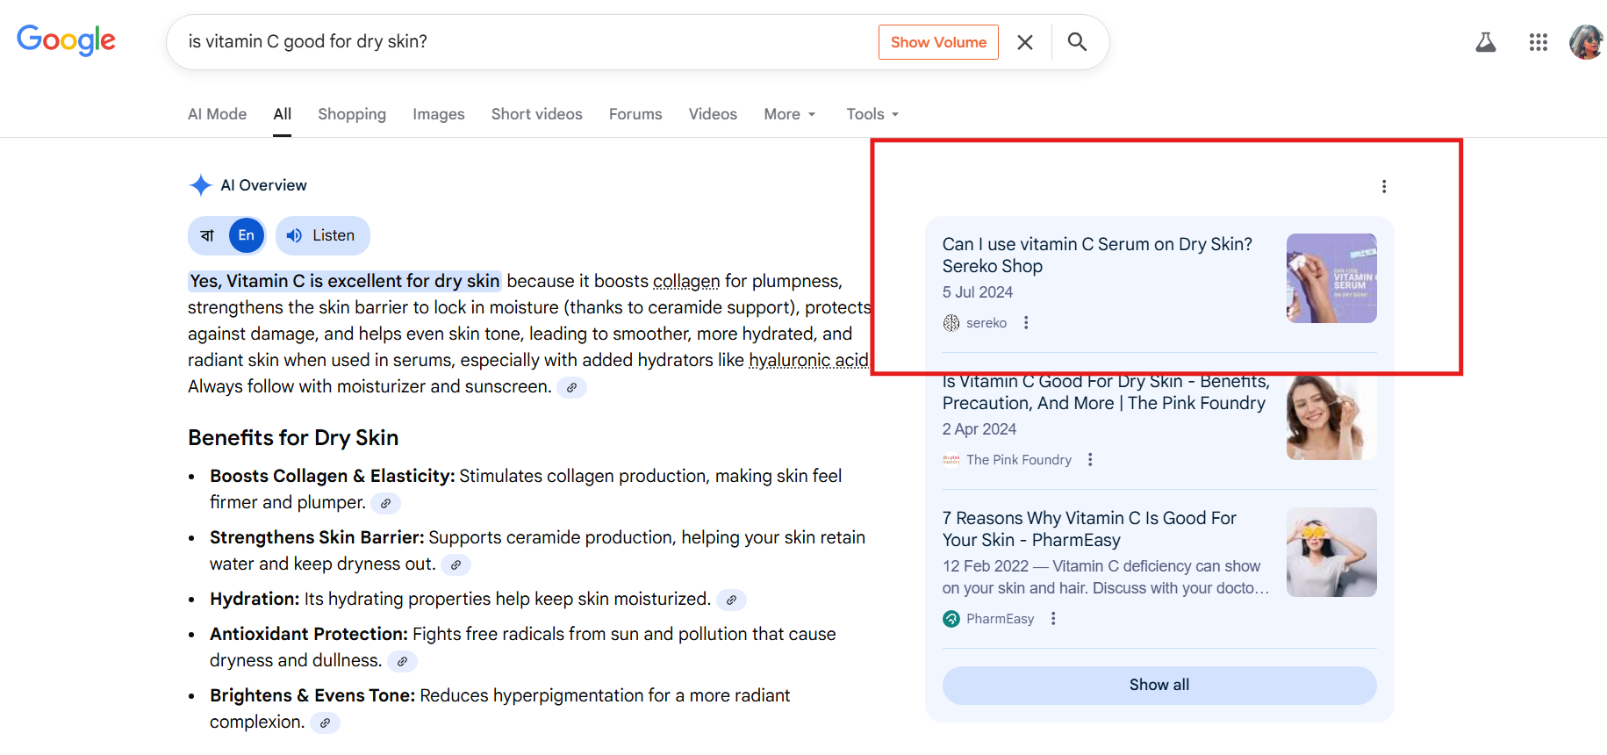Open more options next to The Pink Foundry
The height and width of the screenshot is (755, 1607).
pos(1090,460)
